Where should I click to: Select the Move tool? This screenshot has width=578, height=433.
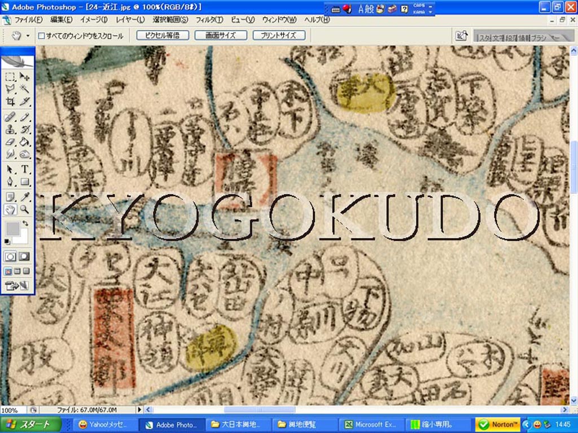click(24, 77)
